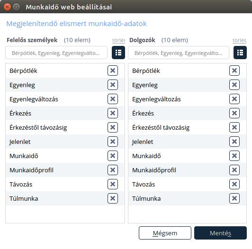Select Bérpótlék row in Felelős személyek
The width and height of the screenshot is (252, 249).
[x=65, y=71]
